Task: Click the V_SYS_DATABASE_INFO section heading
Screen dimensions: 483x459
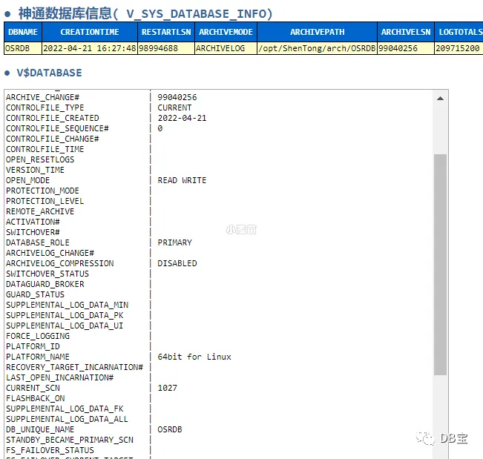Action: (x=145, y=13)
